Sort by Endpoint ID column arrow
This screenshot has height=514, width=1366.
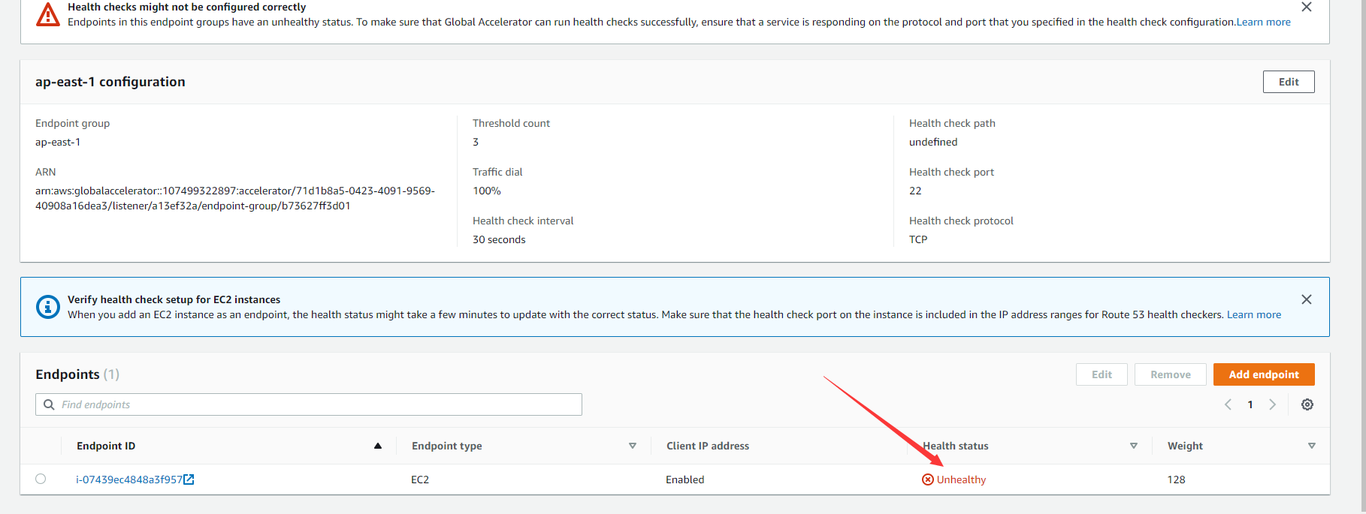pyautogui.click(x=378, y=446)
